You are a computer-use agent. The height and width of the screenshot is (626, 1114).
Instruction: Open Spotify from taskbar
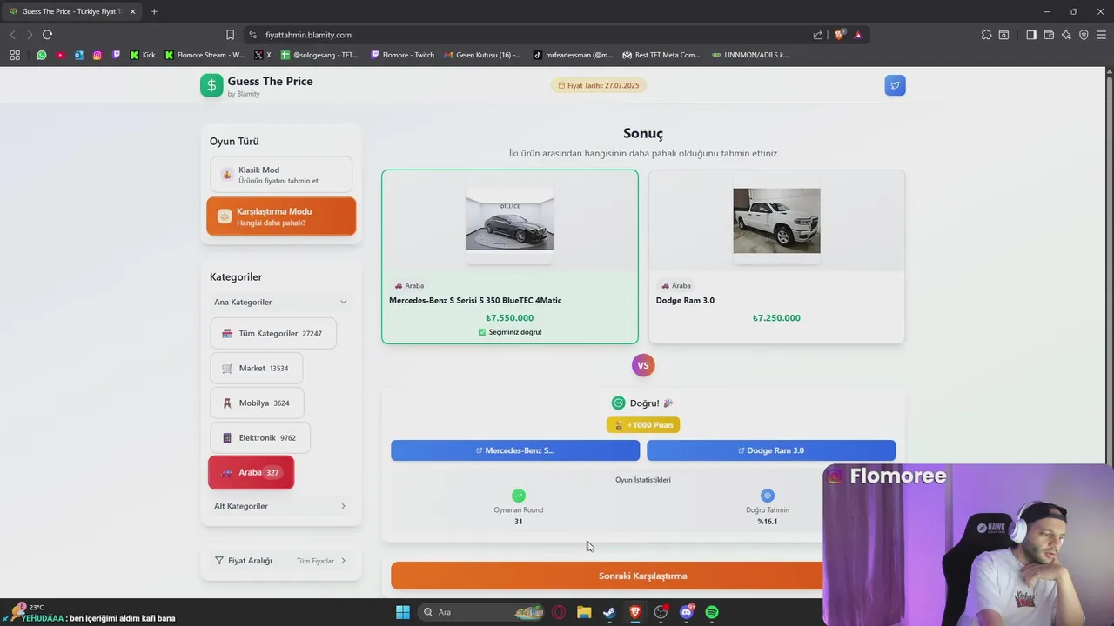[x=712, y=612]
